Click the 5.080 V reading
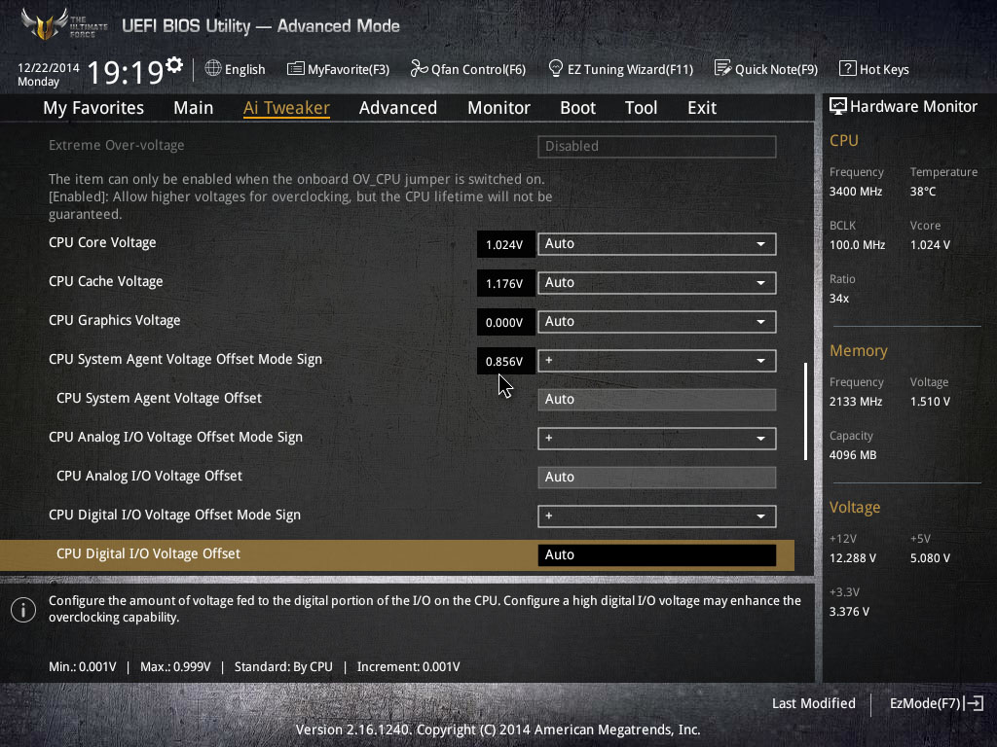This screenshot has width=997, height=747. click(930, 558)
